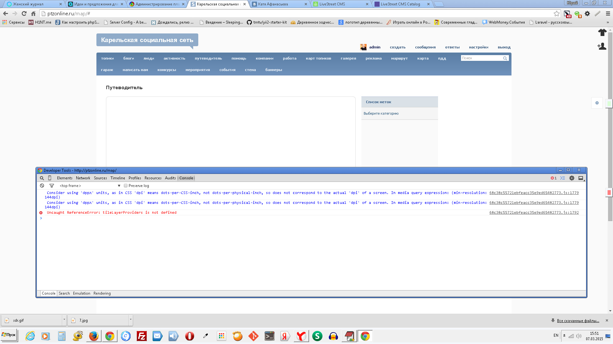Toggle device mode phone icon in DevTools

tap(49, 178)
